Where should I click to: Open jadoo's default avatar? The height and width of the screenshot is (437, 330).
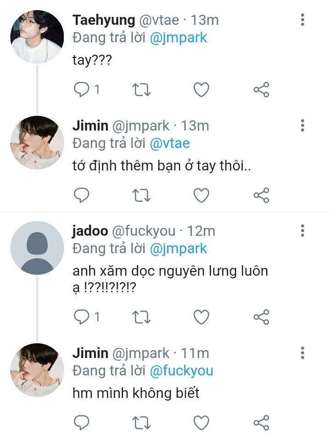coord(37,248)
